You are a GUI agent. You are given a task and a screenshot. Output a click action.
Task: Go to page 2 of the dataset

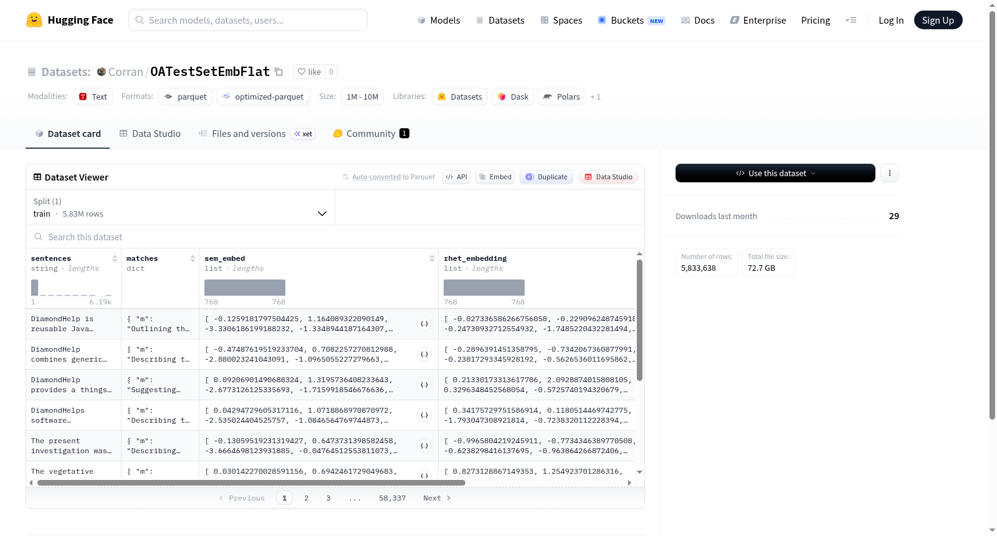[307, 498]
